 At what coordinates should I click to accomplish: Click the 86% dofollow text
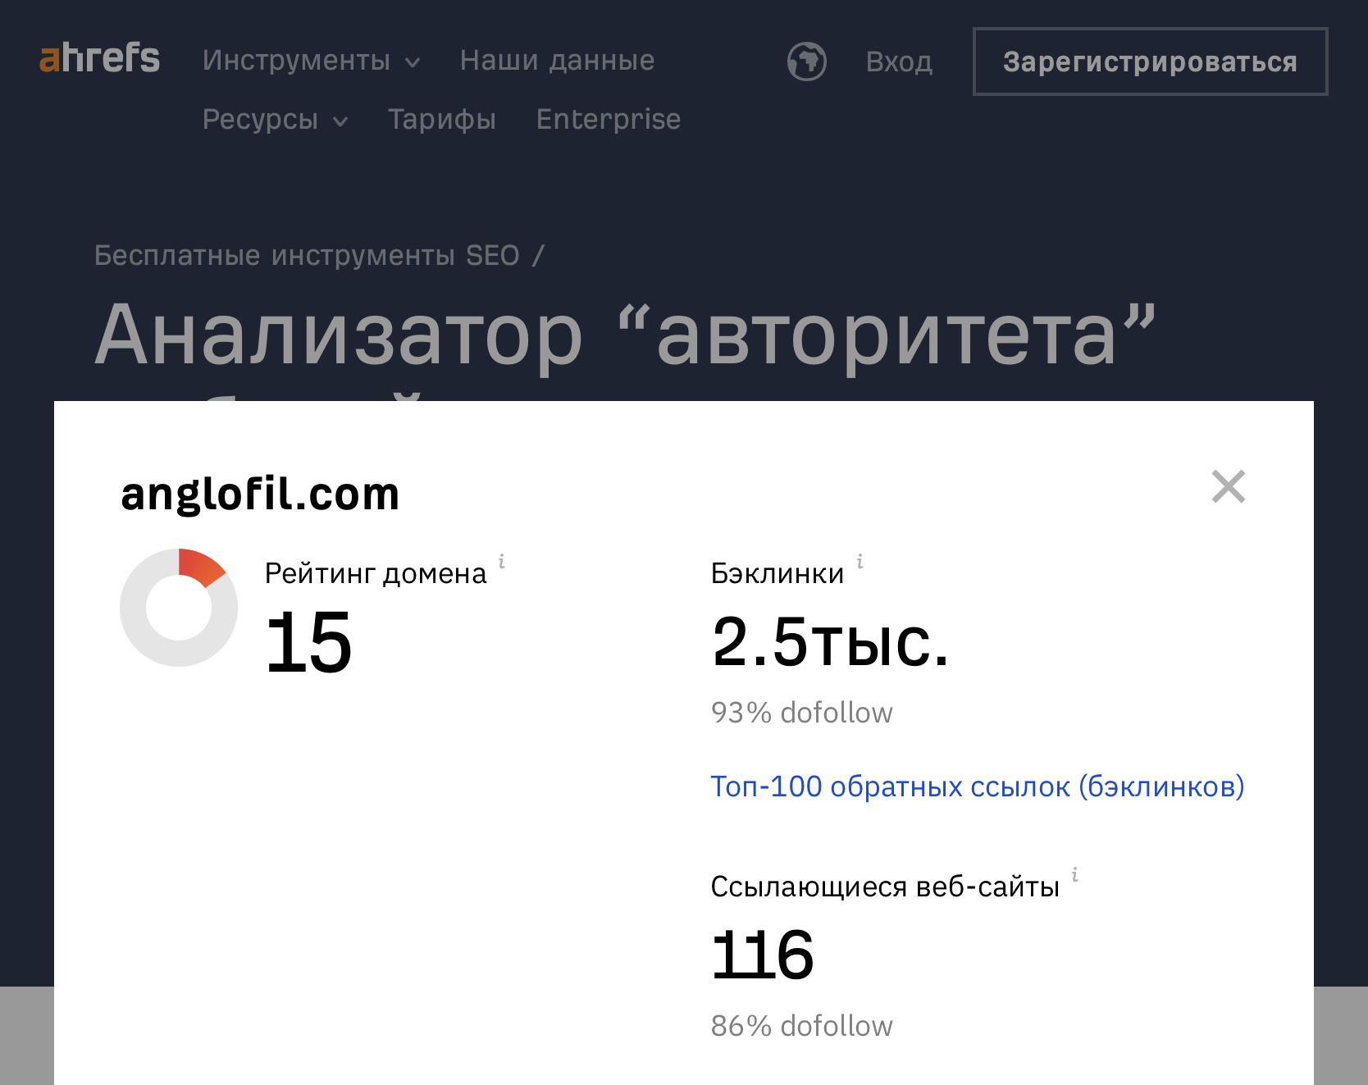(x=802, y=1026)
